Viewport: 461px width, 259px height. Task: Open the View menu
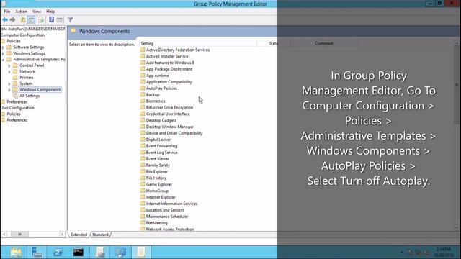[x=37, y=12]
